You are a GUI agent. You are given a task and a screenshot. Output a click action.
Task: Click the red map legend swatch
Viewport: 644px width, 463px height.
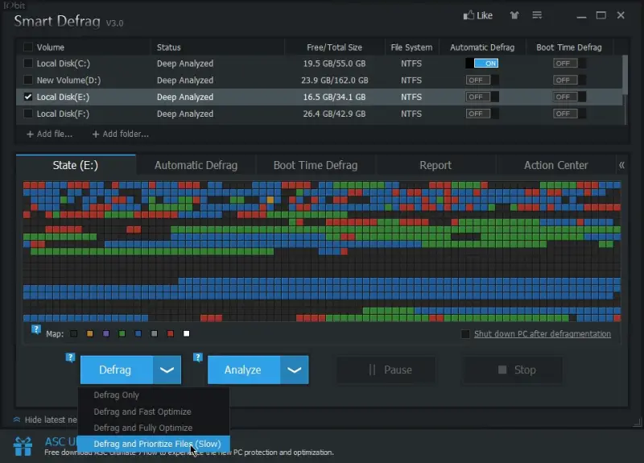pos(171,333)
